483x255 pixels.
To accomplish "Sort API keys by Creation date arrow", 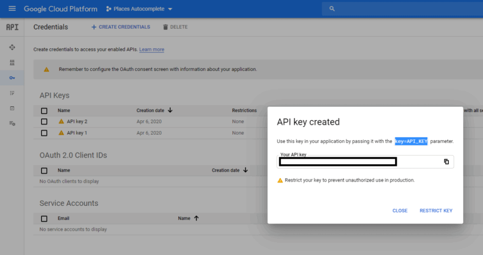I will click(170, 110).
